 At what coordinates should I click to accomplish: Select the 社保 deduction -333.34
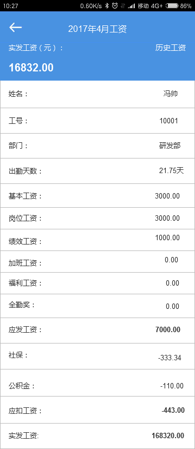coord(170,358)
